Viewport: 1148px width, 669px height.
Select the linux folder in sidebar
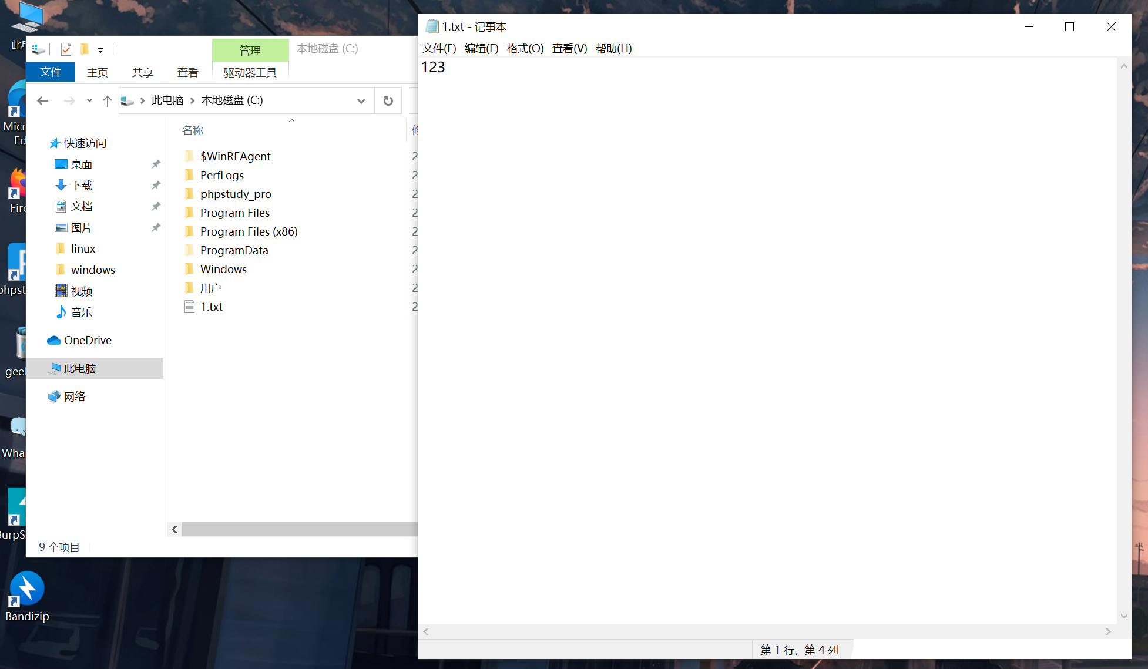[x=83, y=249]
